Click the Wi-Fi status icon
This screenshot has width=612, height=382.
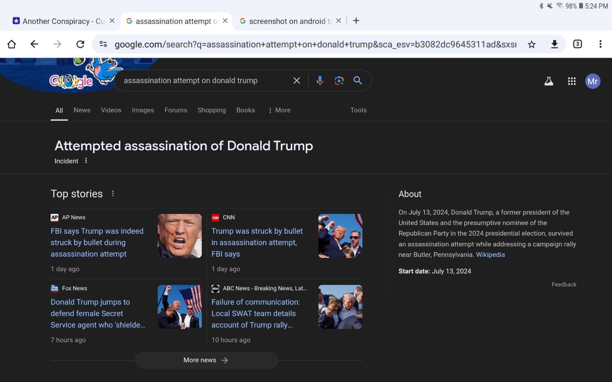(x=560, y=6)
